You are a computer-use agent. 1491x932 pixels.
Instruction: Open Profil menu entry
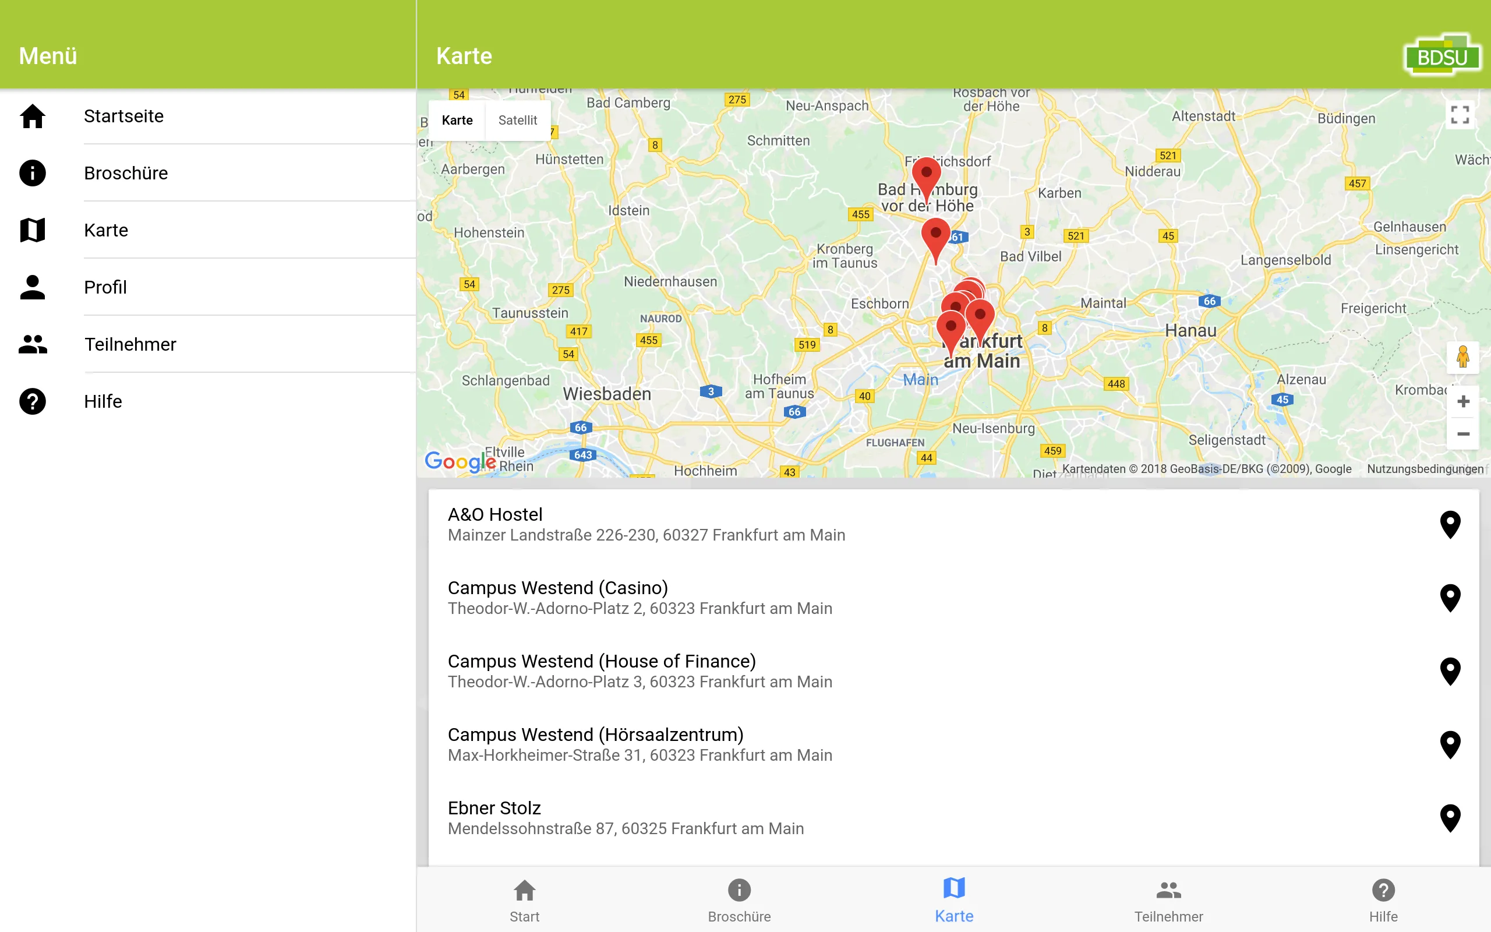coord(207,287)
